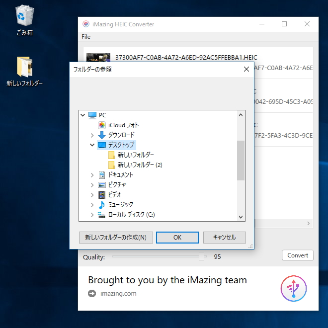Click the ローカル ディスク (C:) drive icon
The image size is (328, 328).
102,215
